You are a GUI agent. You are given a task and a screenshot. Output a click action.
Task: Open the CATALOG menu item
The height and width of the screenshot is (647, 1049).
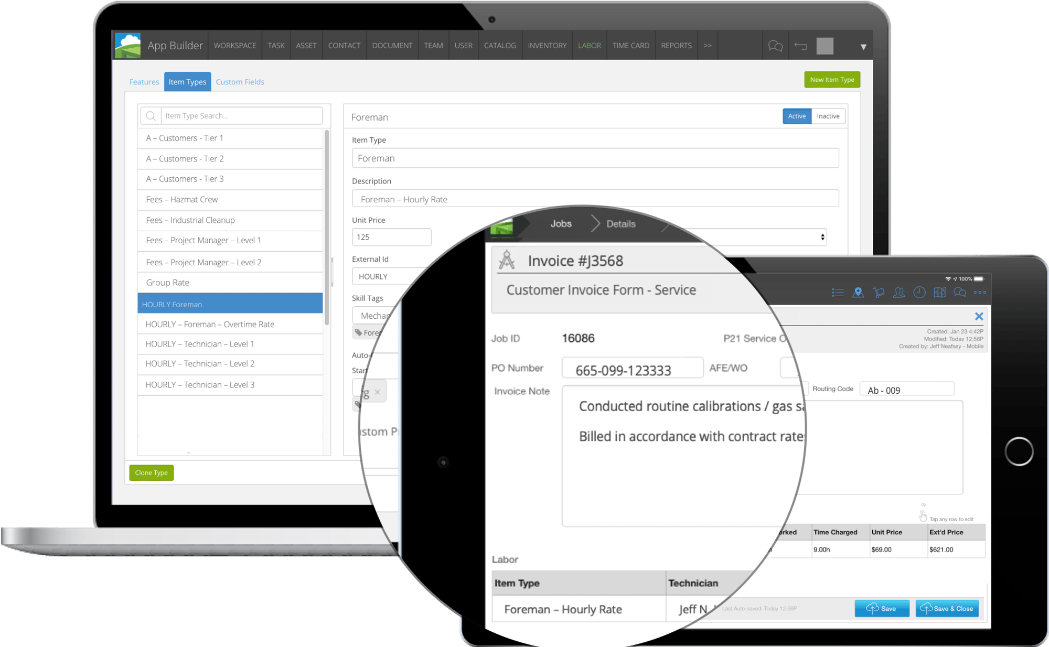[x=499, y=45]
